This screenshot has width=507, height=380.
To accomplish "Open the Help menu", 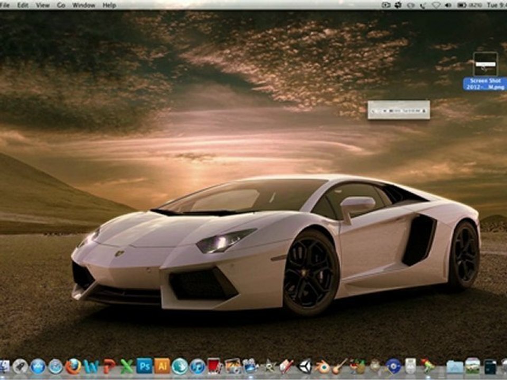I will pos(109,5).
